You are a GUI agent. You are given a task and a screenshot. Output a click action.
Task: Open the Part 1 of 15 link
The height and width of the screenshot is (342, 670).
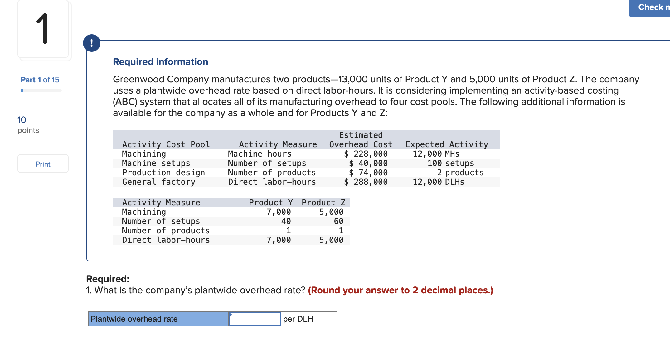click(x=40, y=80)
